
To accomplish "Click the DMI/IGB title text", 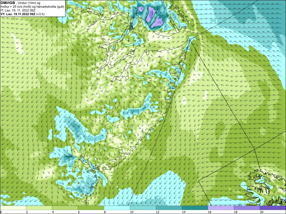I will pyautogui.click(x=8, y=3).
